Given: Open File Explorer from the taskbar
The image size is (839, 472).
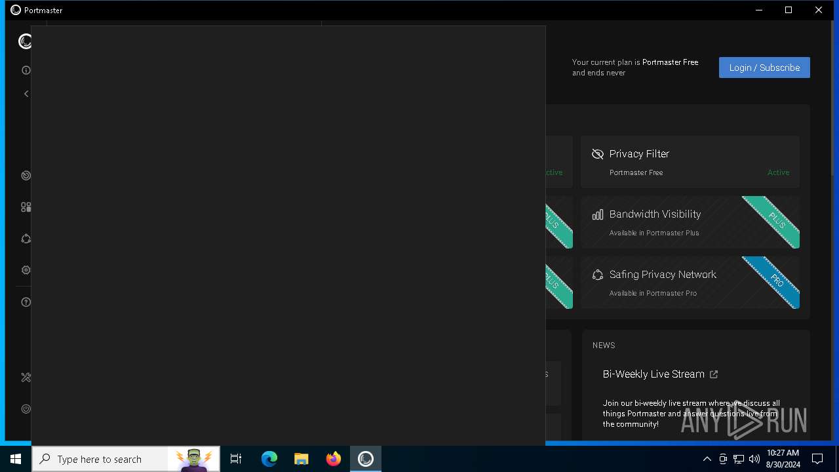Looking at the screenshot, I should tap(301, 459).
